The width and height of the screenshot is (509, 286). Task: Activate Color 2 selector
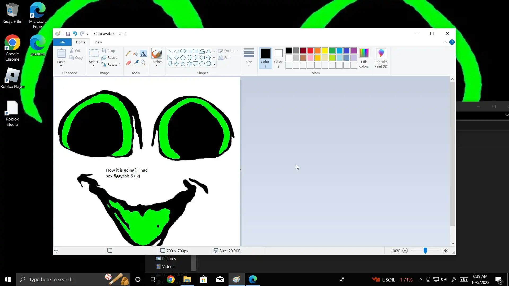click(x=278, y=58)
